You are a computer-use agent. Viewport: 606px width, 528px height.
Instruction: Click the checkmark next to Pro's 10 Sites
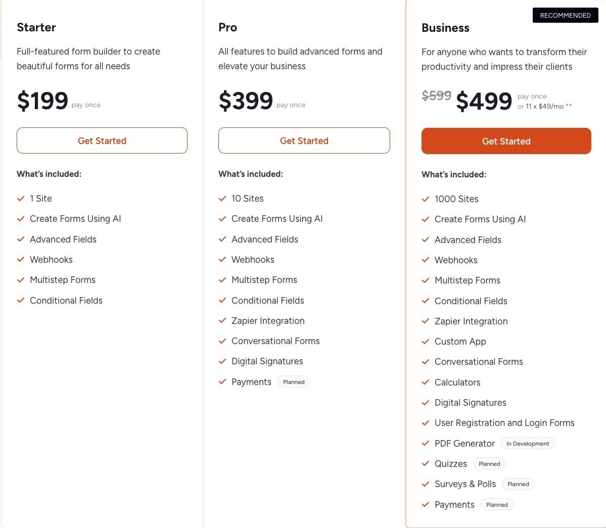[222, 199]
